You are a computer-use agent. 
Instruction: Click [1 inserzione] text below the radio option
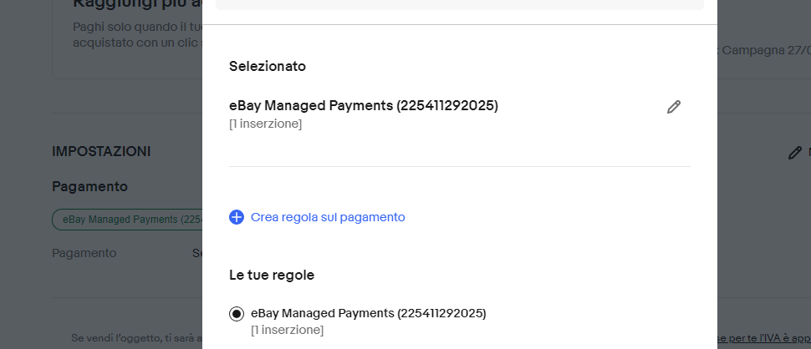[287, 330]
